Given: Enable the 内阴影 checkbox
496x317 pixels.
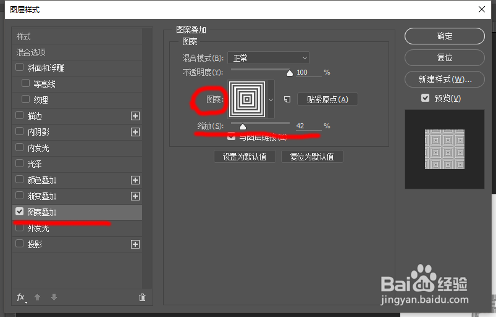Looking at the screenshot, I should coord(20,131).
